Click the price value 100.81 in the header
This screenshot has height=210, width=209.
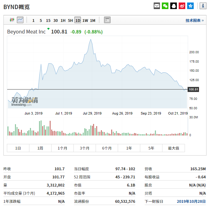59,32
